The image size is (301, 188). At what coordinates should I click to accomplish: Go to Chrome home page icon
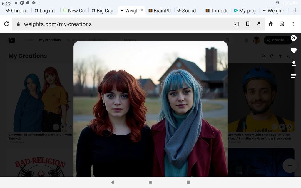[x=270, y=24]
